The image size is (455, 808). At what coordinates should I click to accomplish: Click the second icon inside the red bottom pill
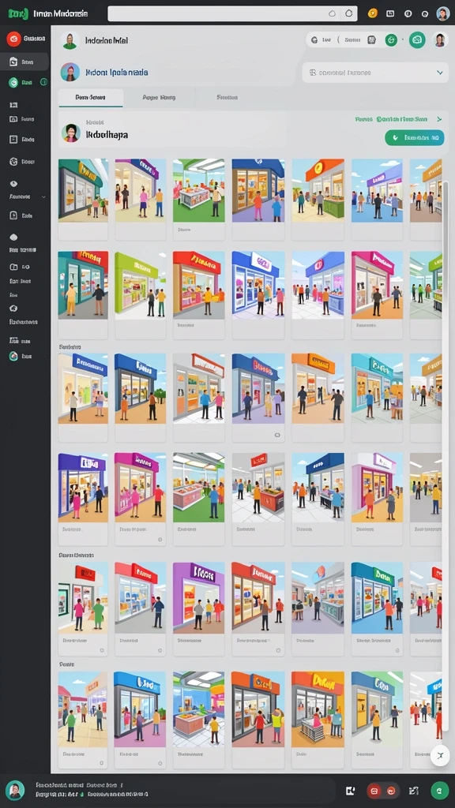392,791
